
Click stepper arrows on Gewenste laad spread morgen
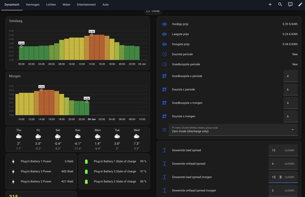pos(281,177)
